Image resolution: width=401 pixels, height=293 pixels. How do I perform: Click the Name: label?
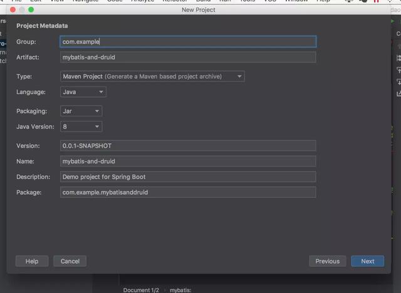(x=25, y=161)
